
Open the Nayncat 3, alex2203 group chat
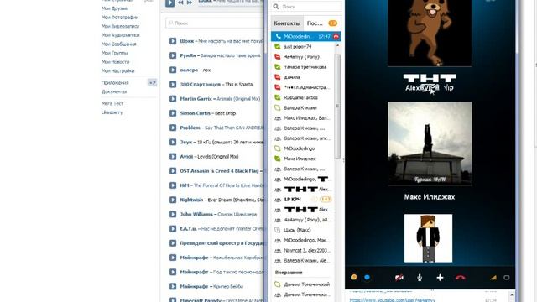click(307, 250)
